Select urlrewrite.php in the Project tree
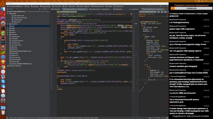Screen dimensions: 213x119 [x=16, y=59]
